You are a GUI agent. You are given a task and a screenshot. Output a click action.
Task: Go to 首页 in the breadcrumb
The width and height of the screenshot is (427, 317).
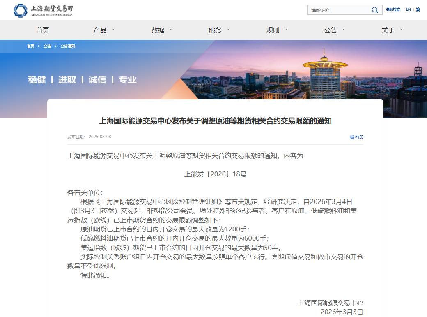31,46
